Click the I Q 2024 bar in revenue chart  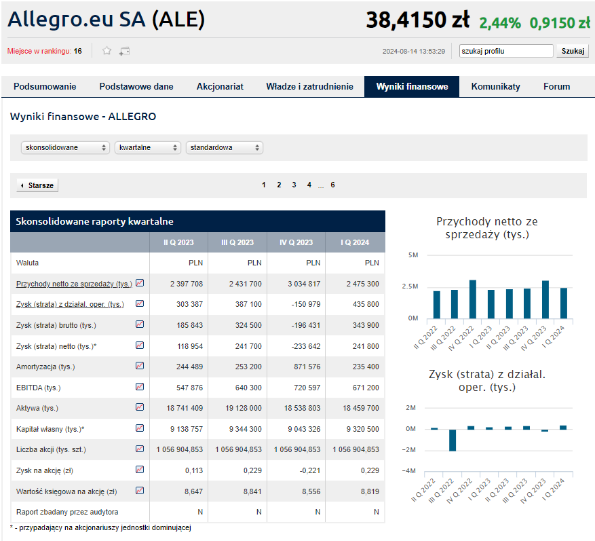point(564,303)
